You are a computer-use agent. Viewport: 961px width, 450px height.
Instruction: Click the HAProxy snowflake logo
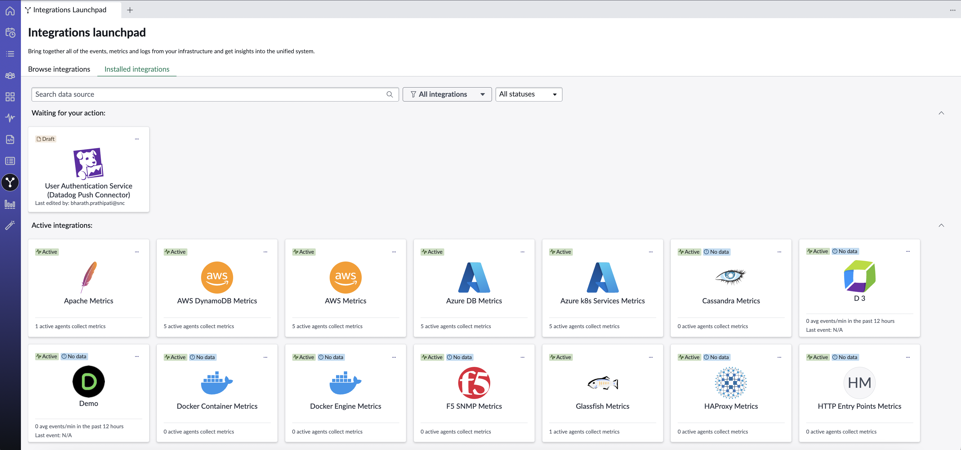click(x=730, y=383)
